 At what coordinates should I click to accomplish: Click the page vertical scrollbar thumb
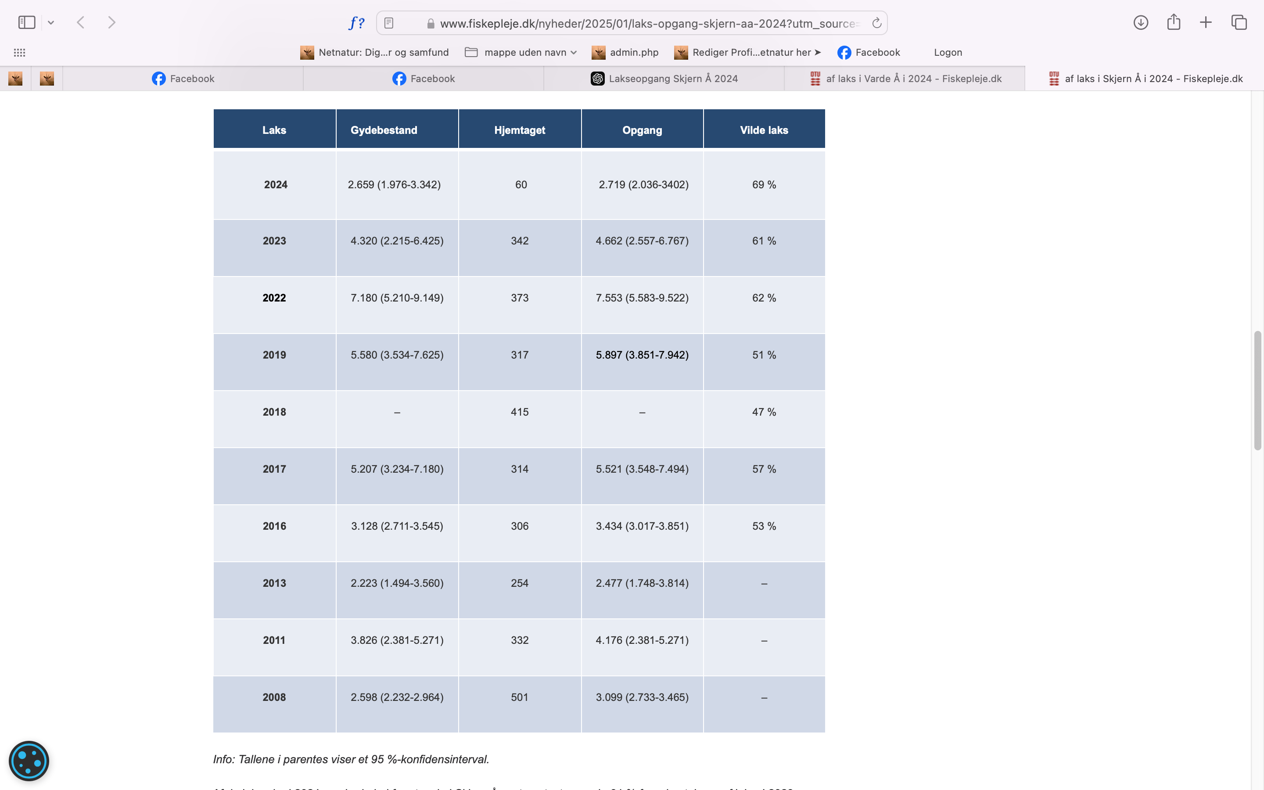coord(1257,390)
